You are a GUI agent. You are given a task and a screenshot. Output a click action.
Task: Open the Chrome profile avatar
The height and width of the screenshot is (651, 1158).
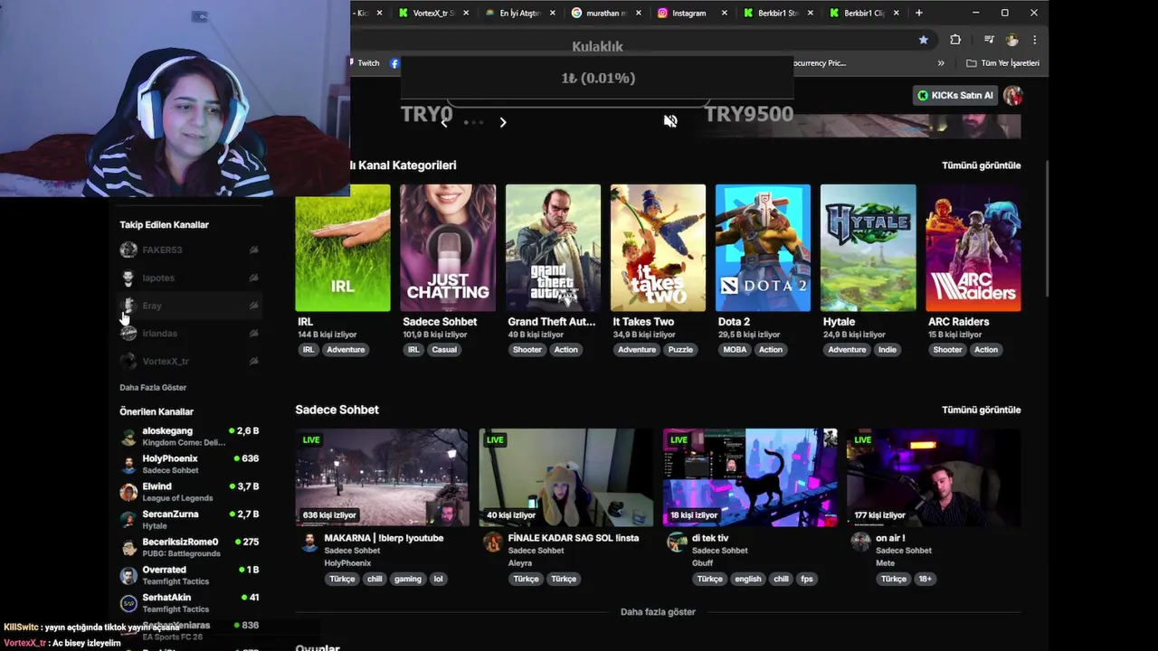point(1012,40)
